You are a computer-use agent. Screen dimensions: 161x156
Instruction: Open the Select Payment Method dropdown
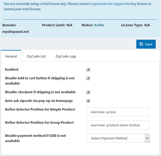(116, 138)
